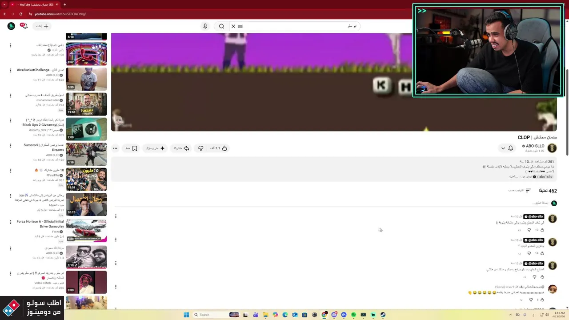Open menu for IceBucketChallenge suggestion
This screenshot has height=320, width=569.
tap(11, 70)
